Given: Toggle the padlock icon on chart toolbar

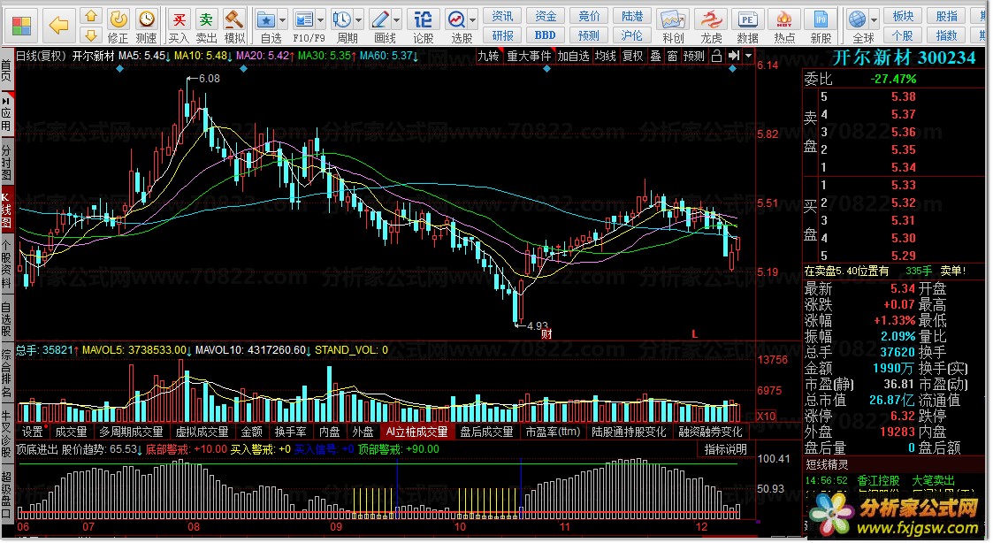Looking at the screenshot, I should click(716, 57).
